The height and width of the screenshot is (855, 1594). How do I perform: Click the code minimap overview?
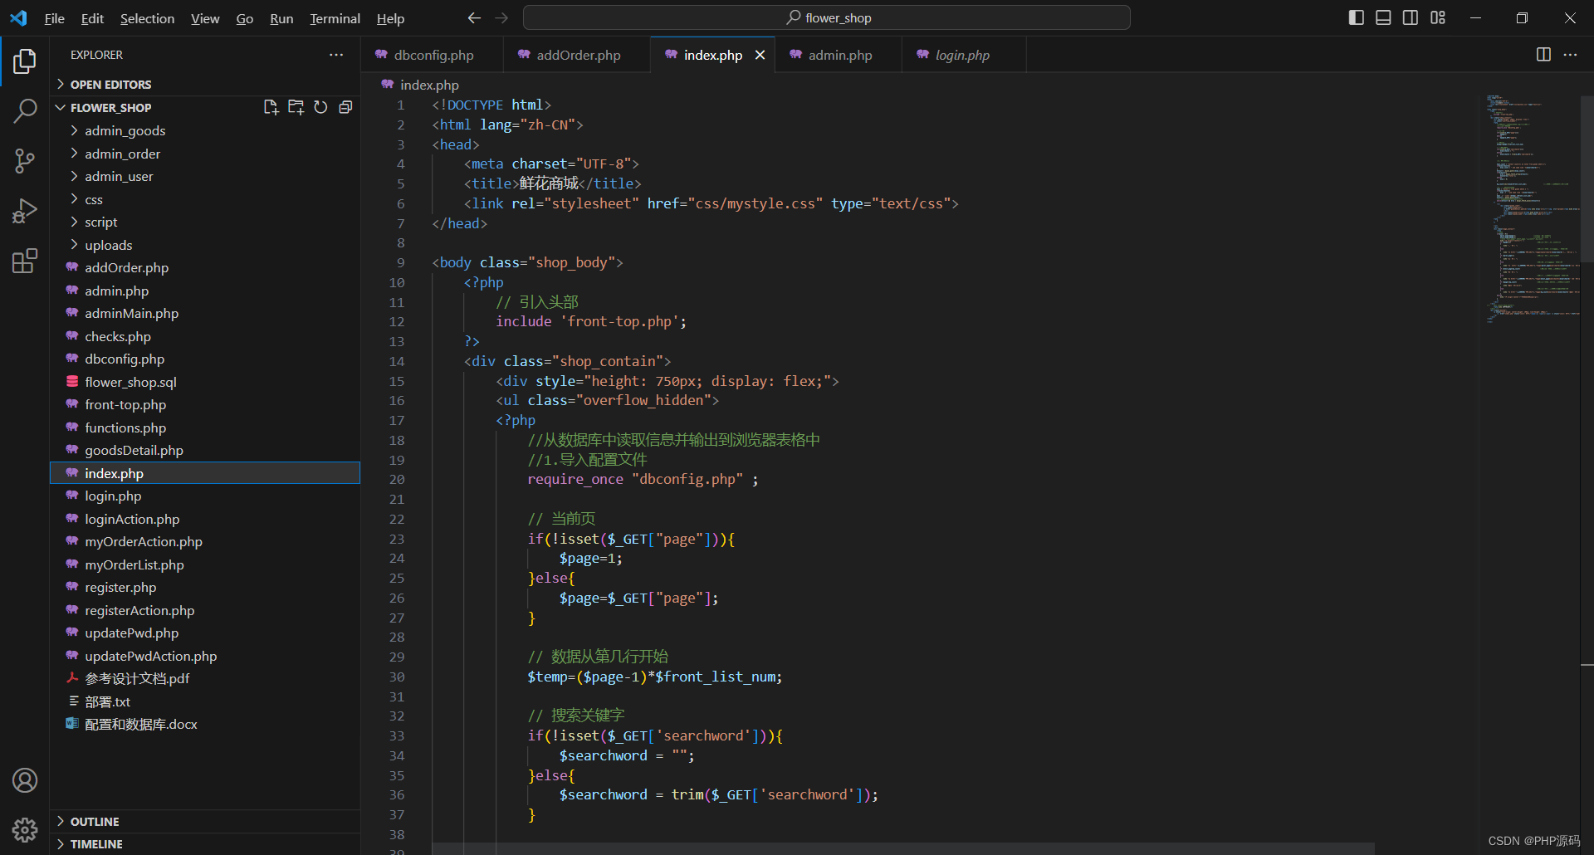point(1532,208)
